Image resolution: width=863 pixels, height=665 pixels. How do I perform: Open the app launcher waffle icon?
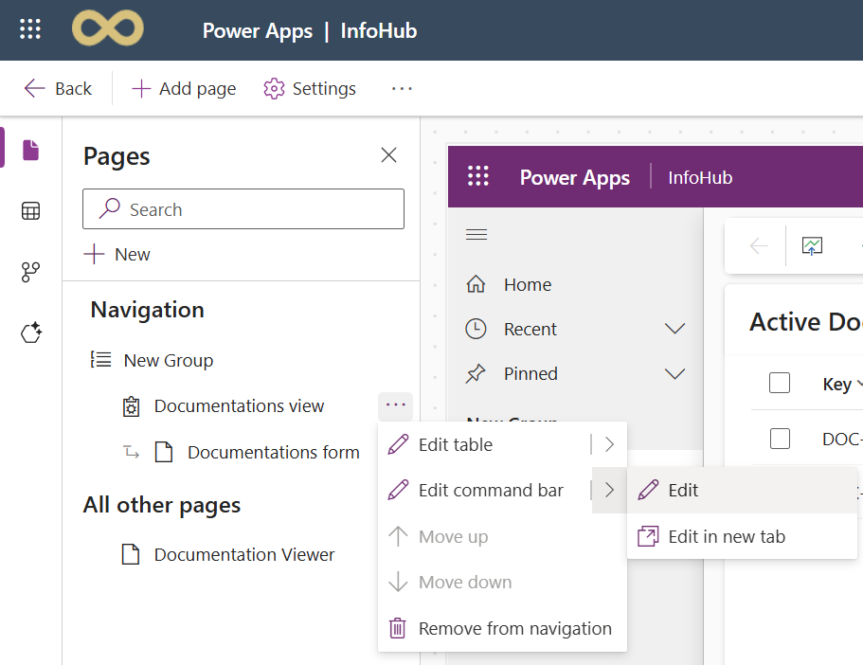[x=30, y=30]
